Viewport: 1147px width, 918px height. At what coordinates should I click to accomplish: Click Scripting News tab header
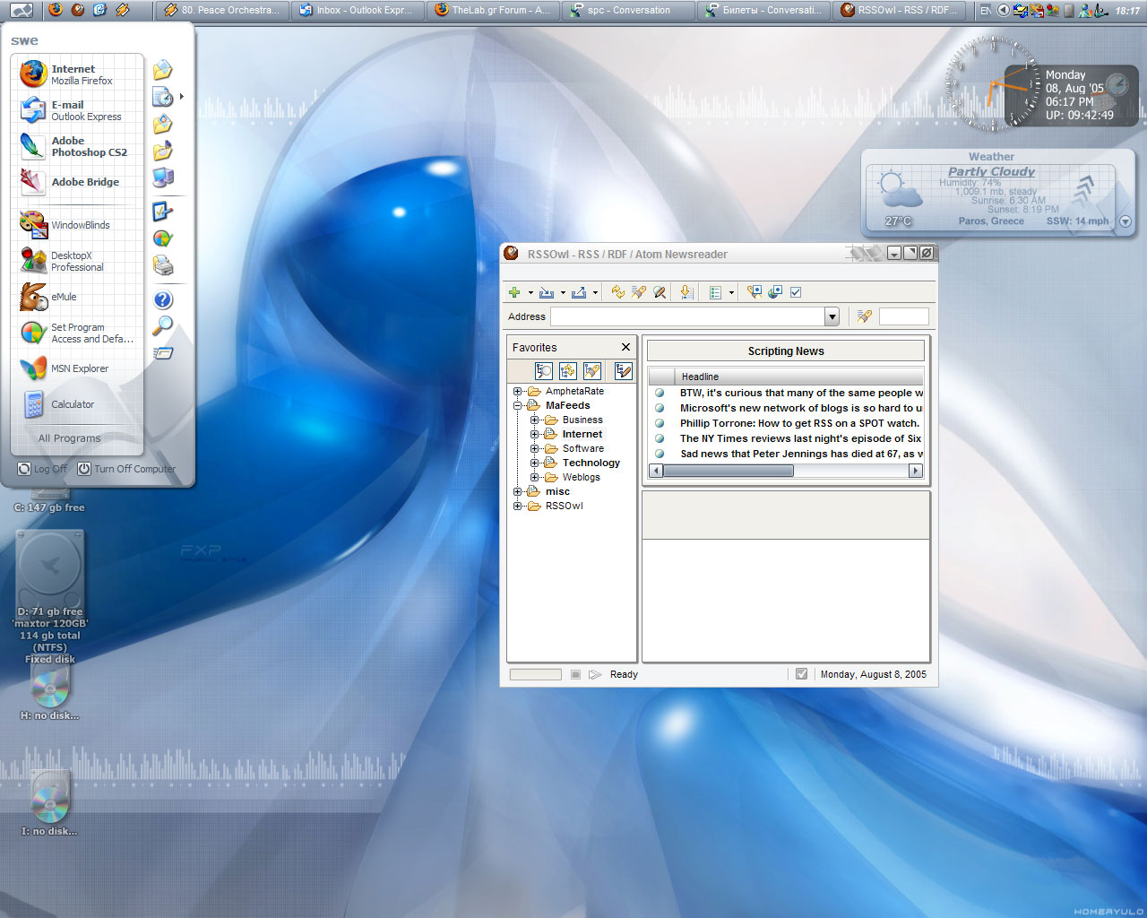786,351
